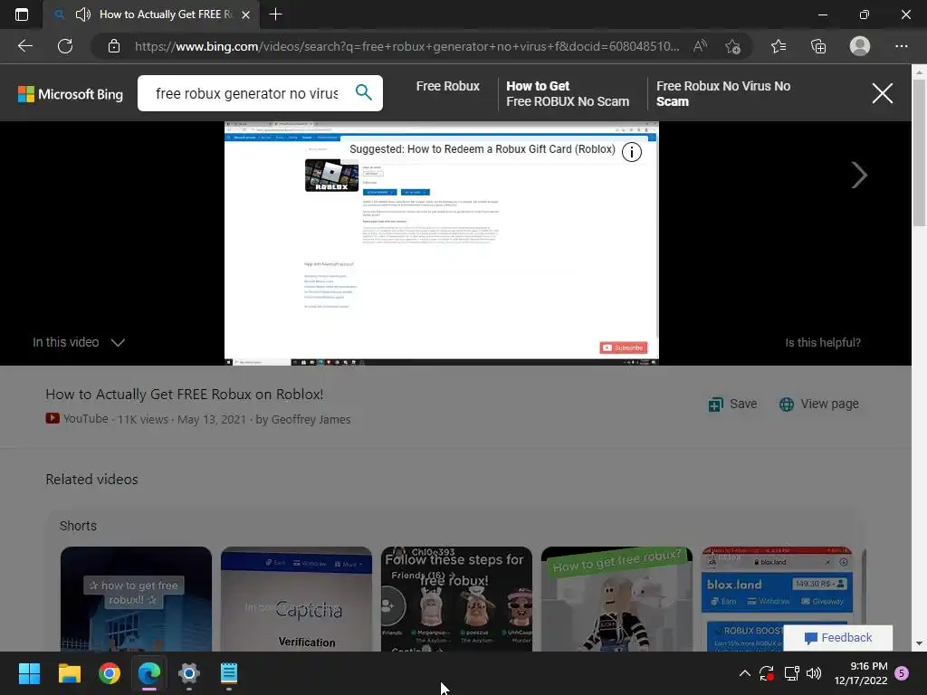
Task: Click the magnifier search icon in Bing box
Action: point(364,92)
